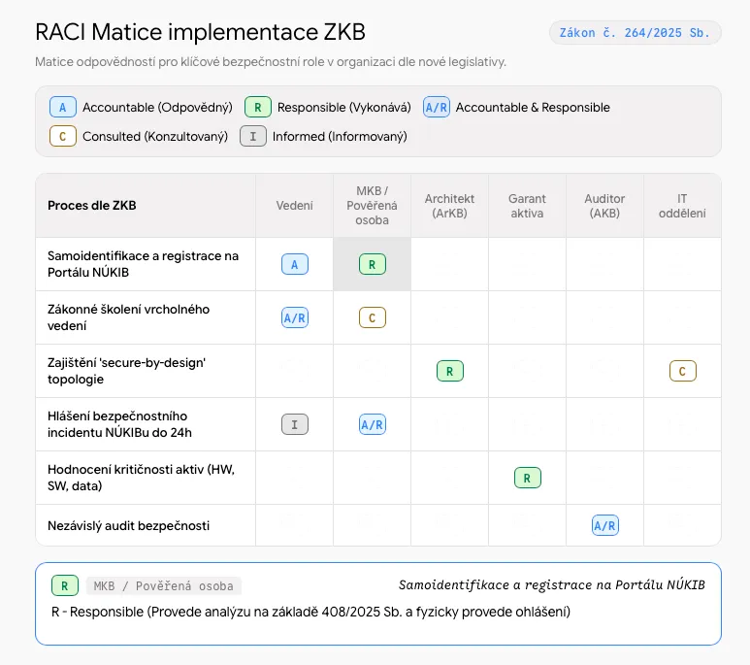Select row Samoidentifikace a registrace na Portálu NÚKIB
Viewport: 750px width, 665px height.
click(378, 264)
